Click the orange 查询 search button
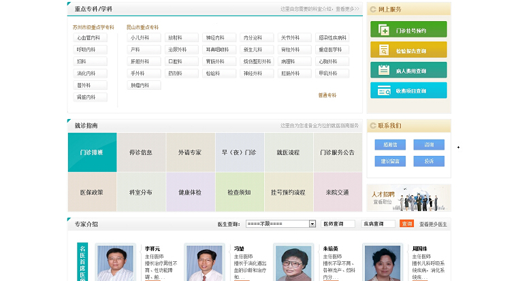 (406, 224)
